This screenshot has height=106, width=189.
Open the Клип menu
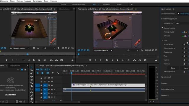pyautogui.click(x=12, y=1)
